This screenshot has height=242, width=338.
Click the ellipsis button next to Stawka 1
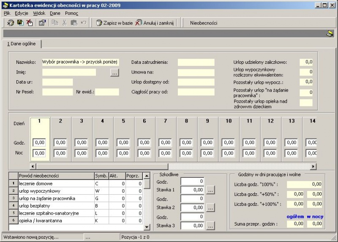click(210, 190)
